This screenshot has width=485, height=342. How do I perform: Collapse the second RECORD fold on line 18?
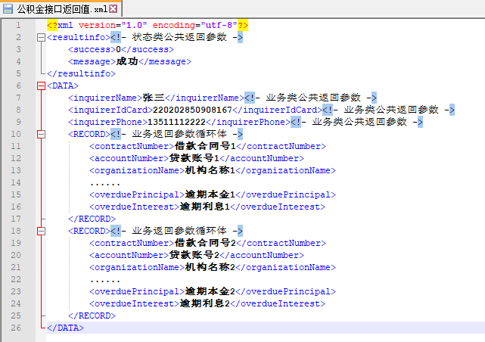[x=41, y=231]
